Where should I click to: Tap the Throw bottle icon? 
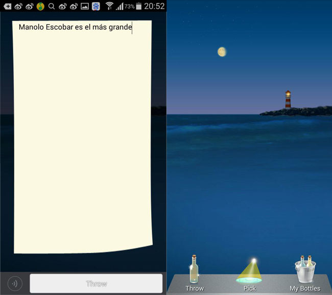tap(194, 269)
